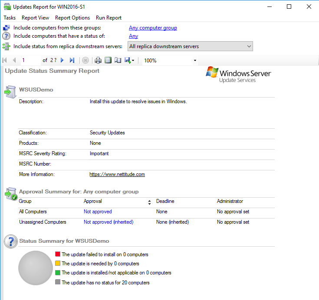319x300 pixels.
Task: Click the Important severity rating value
Action: 99,153
